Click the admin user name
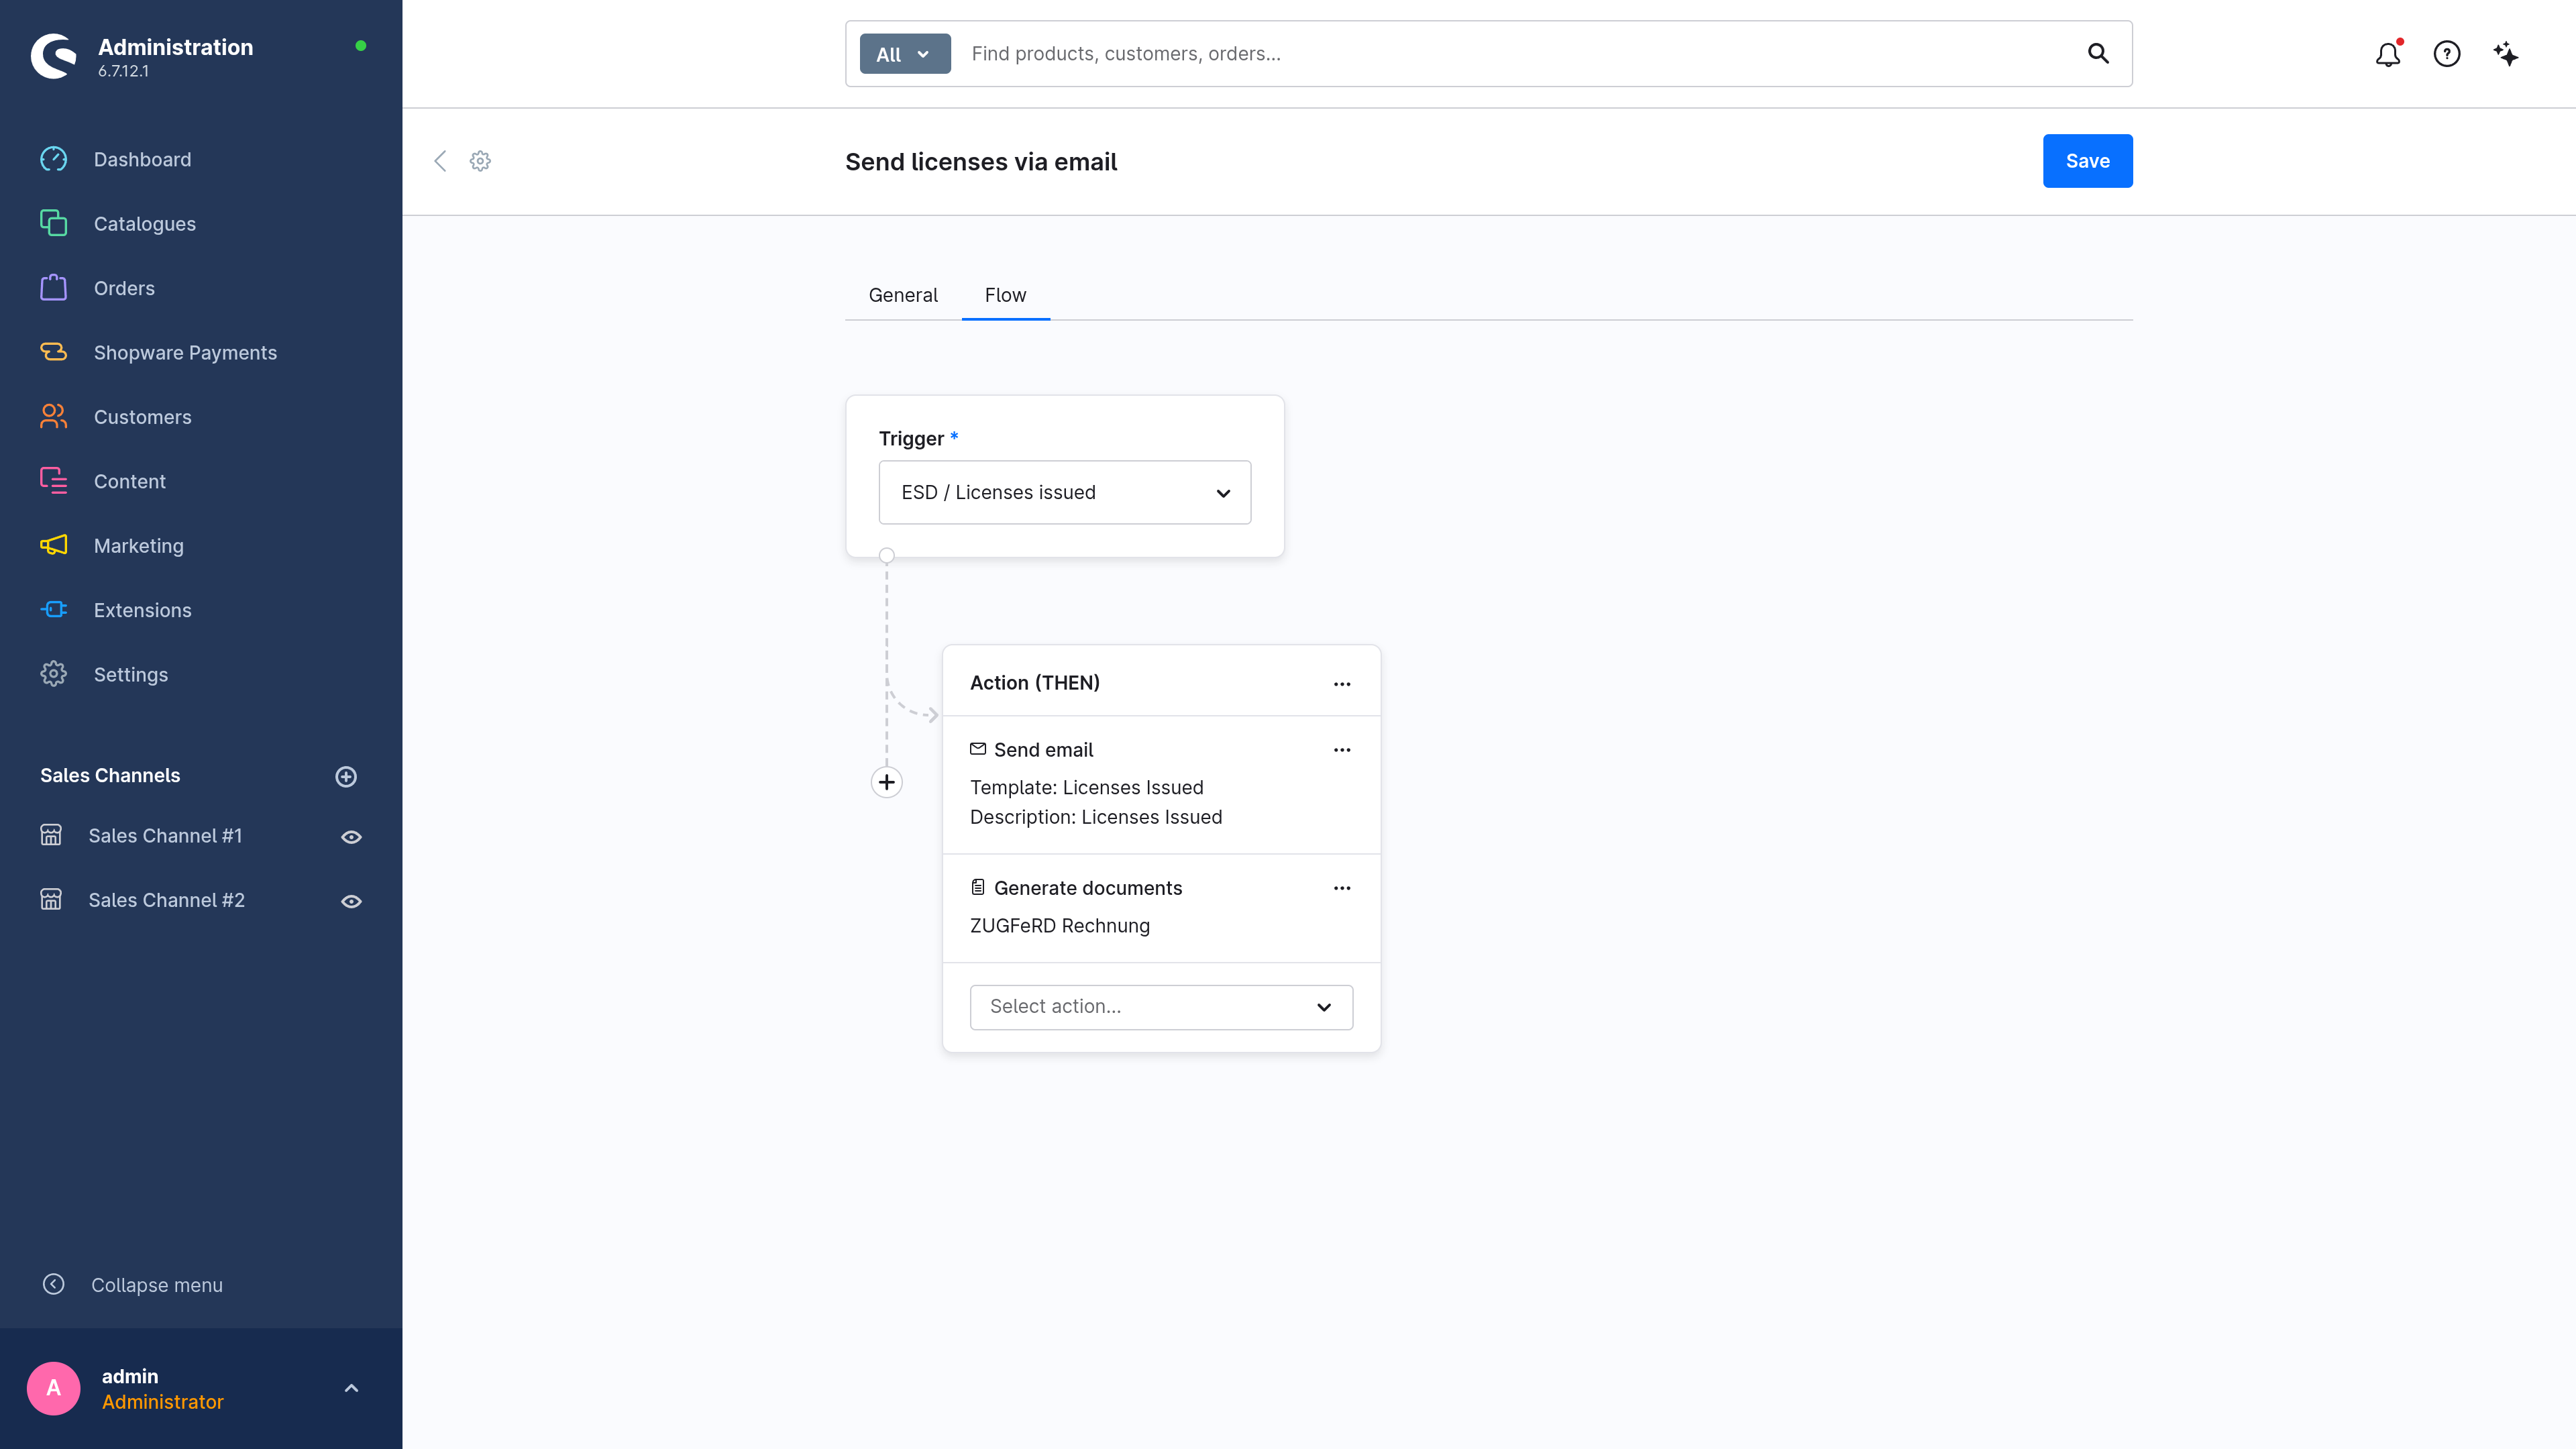 click(x=130, y=1376)
